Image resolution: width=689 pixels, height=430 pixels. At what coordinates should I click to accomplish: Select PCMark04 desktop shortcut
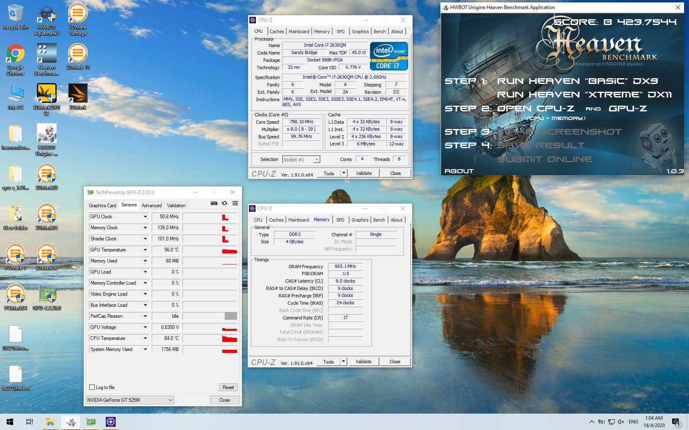[x=15, y=298]
